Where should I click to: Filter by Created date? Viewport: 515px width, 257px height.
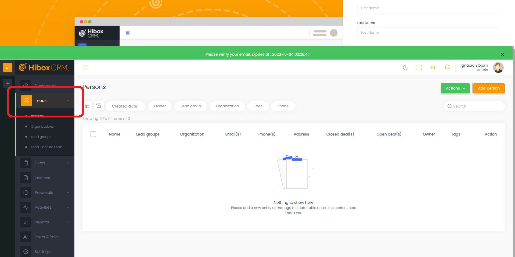(x=125, y=106)
